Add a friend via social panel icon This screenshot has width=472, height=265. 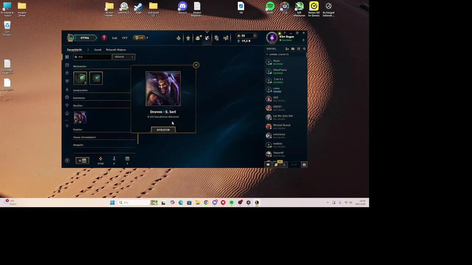[x=287, y=49]
